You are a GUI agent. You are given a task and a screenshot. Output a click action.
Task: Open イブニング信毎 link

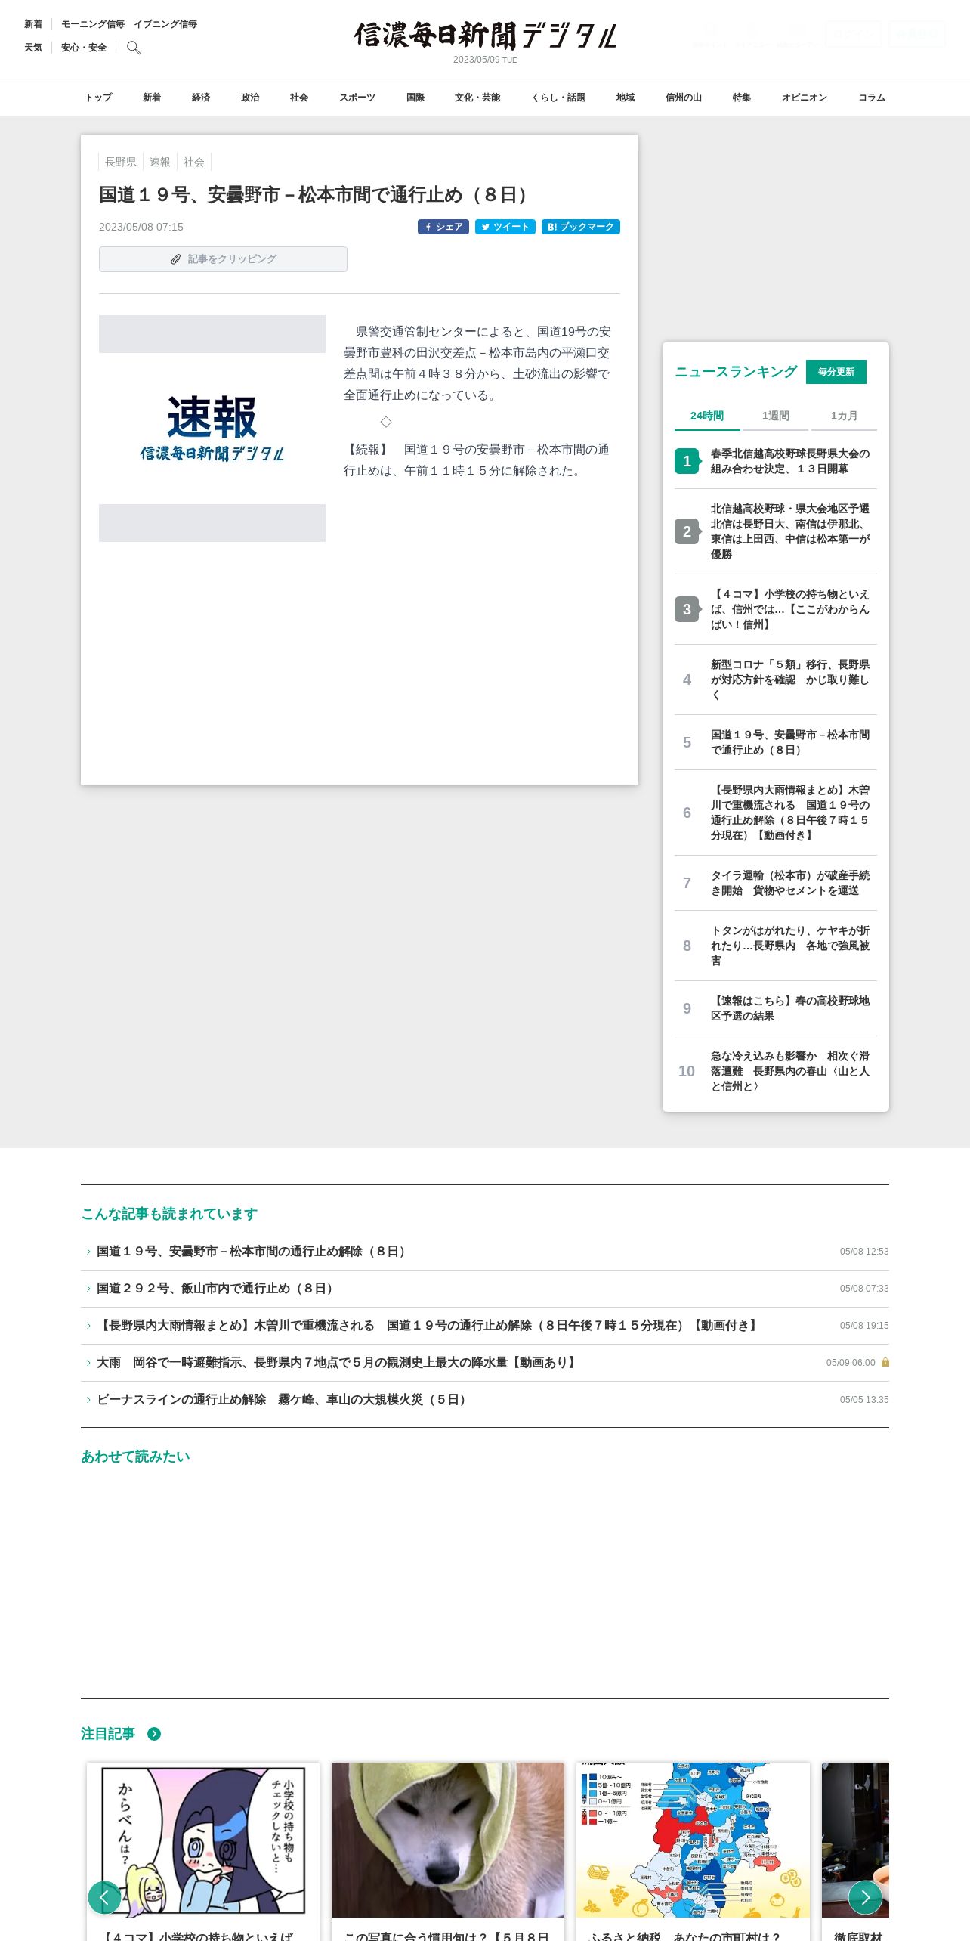[x=165, y=24]
